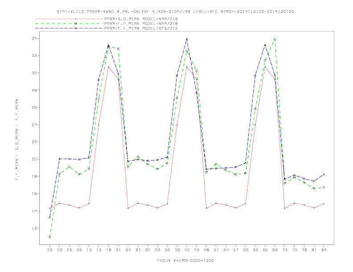This screenshot has height=272, width=353.
Task: Click green NAM circle marker at hour 06
Action: (70, 167)
